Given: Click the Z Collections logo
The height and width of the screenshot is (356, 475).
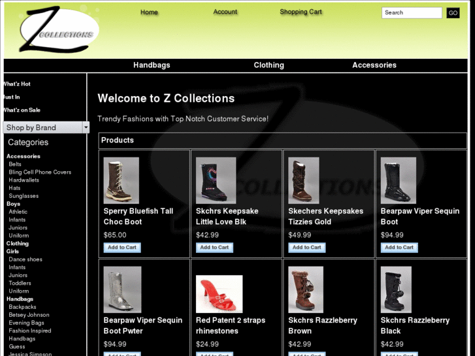Looking at the screenshot, I should click(x=59, y=29).
